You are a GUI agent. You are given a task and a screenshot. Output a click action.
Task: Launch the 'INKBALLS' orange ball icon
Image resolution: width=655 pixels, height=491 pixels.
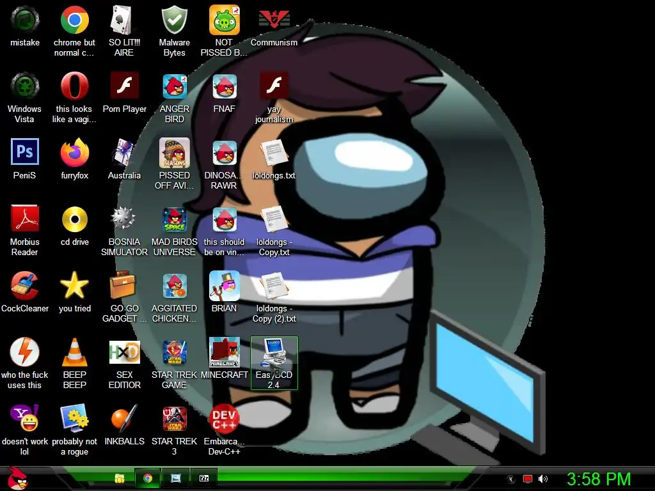(x=124, y=417)
